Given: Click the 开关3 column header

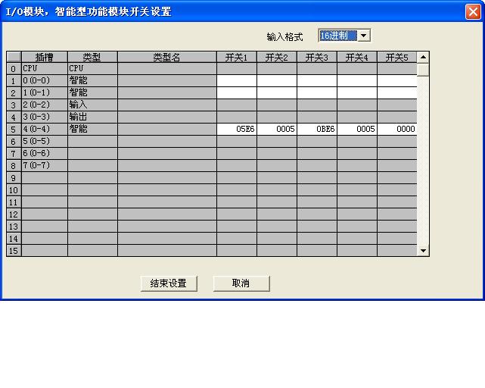Looking at the screenshot, I should 317,58.
